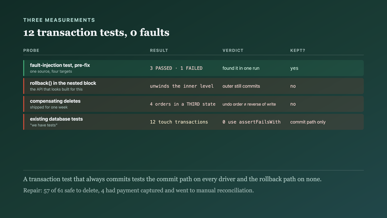Select 'rollback() in the nested block' title
The width and height of the screenshot is (387, 218).
pos(63,83)
